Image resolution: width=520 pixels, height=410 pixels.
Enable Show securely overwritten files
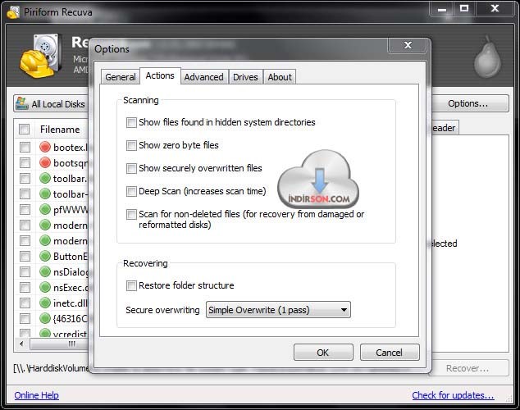(x=131, y=168)
